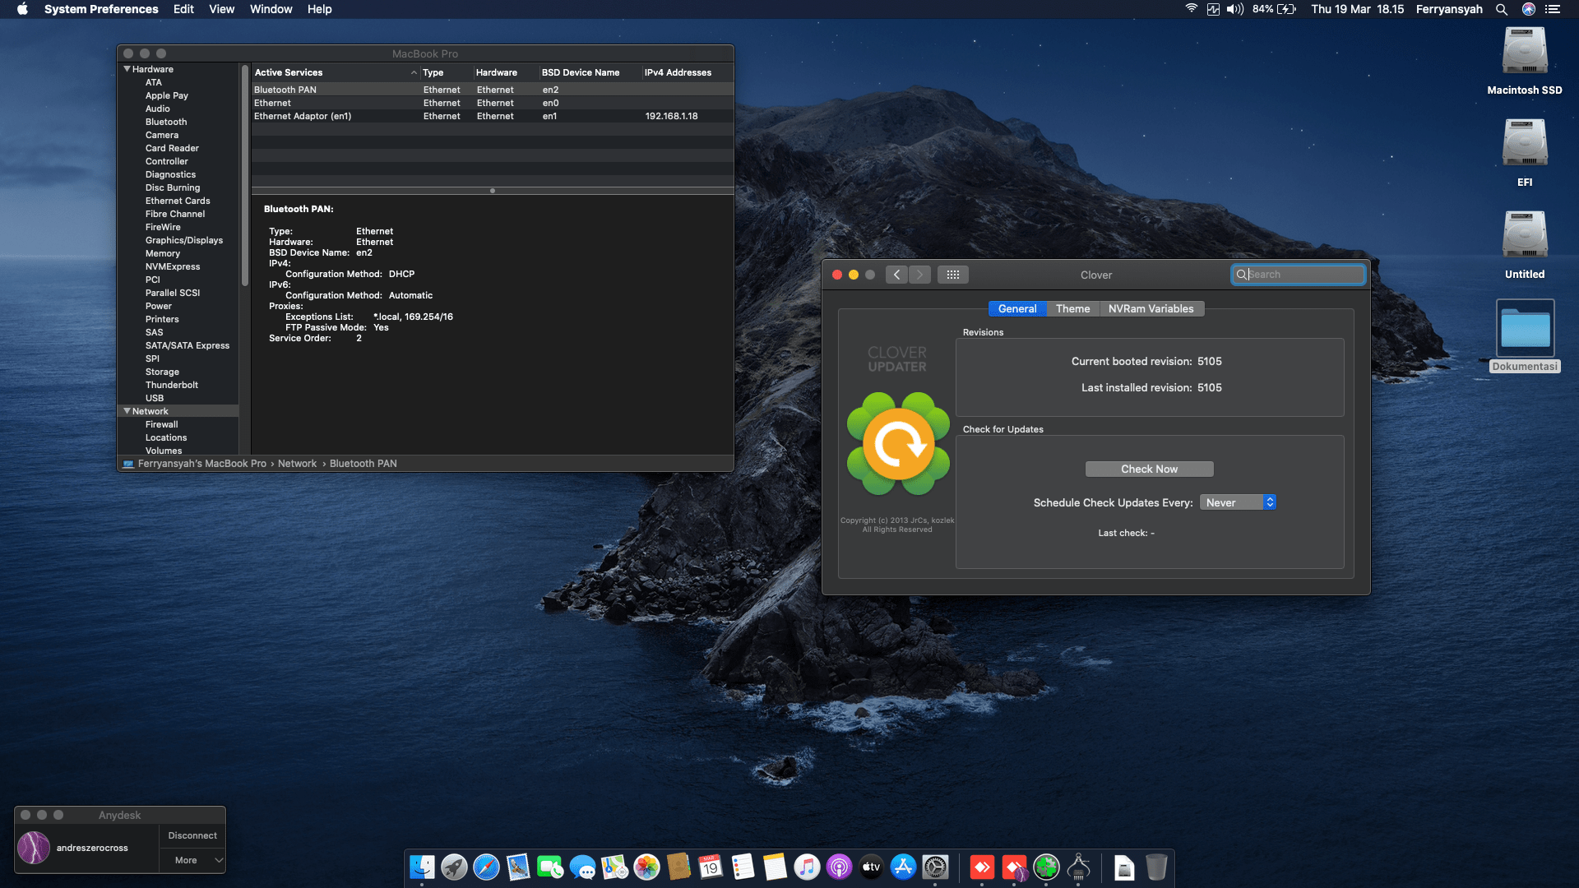Open Notes from the dock

click(775, 867)
